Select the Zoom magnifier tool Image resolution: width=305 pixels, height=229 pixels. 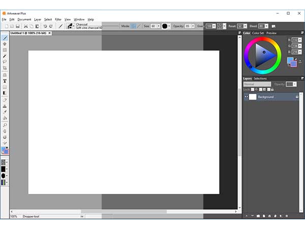point(5,125)
